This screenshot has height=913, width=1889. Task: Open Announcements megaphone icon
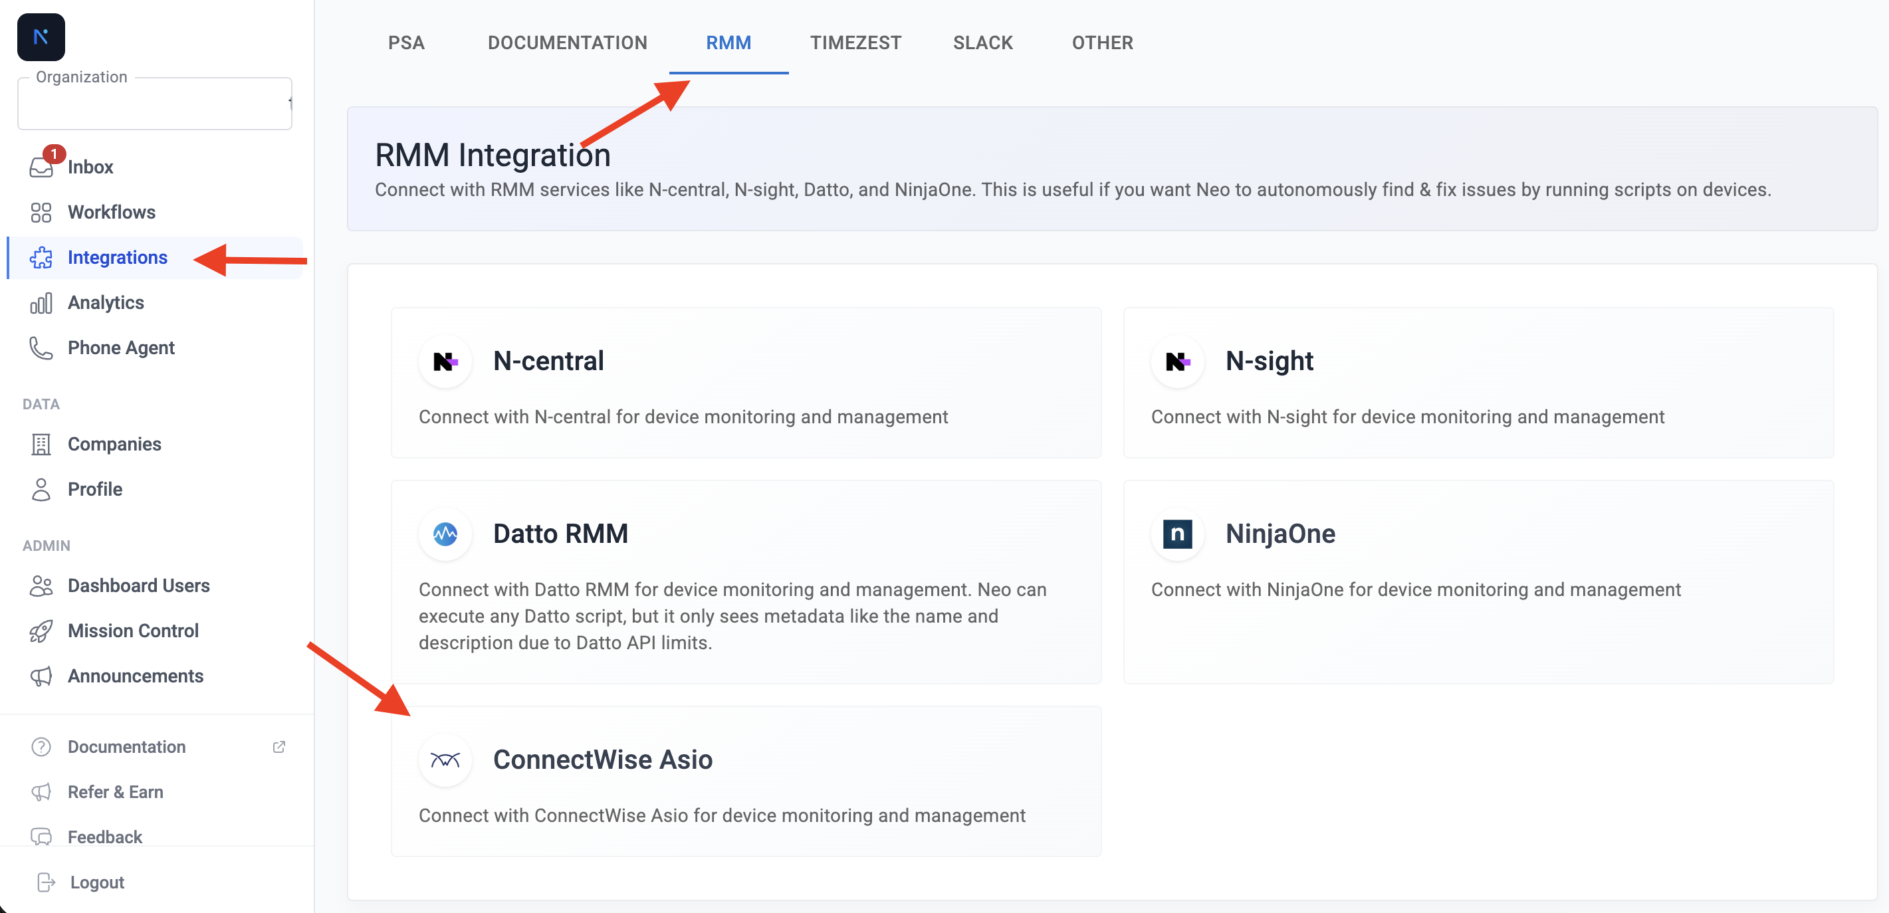(41, 676)
